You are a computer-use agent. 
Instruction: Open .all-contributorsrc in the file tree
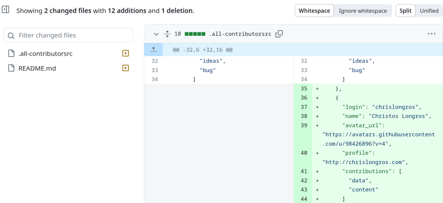tap(45, 53)
